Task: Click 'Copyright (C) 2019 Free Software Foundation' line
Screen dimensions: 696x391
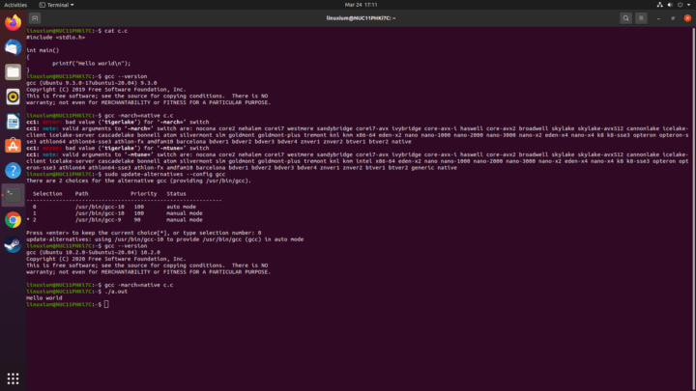Action: tap(106, 90)
